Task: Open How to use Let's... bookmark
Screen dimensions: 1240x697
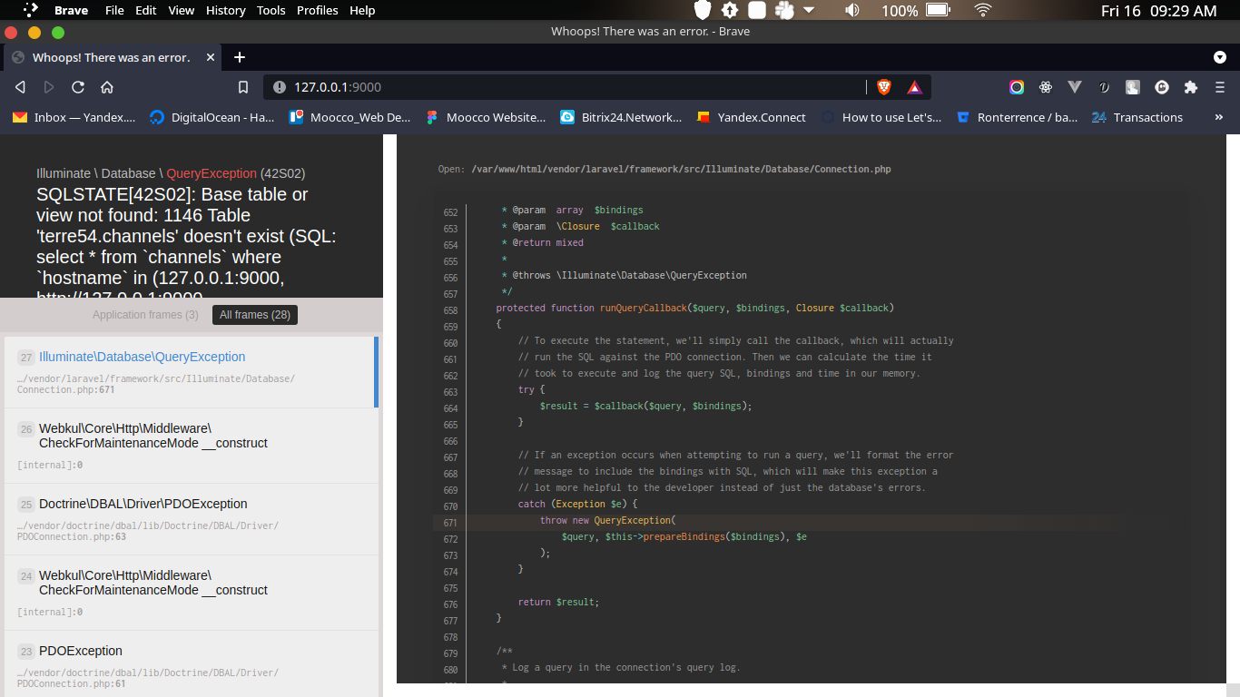Action: click(x=881, y=117)
